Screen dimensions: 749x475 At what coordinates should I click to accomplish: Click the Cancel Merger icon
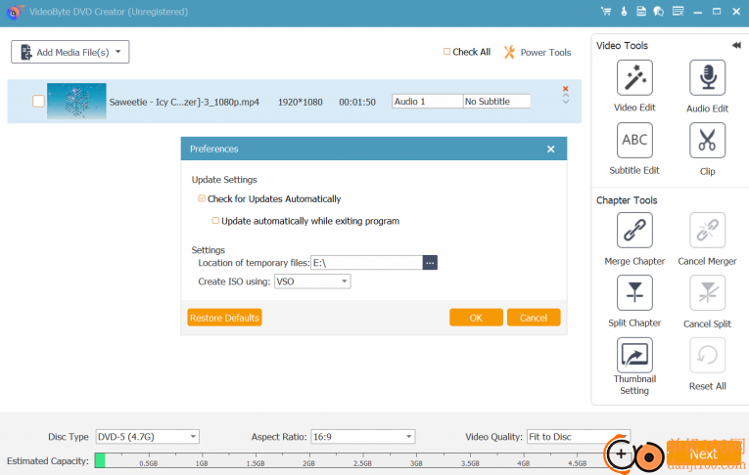coord(707,231)
